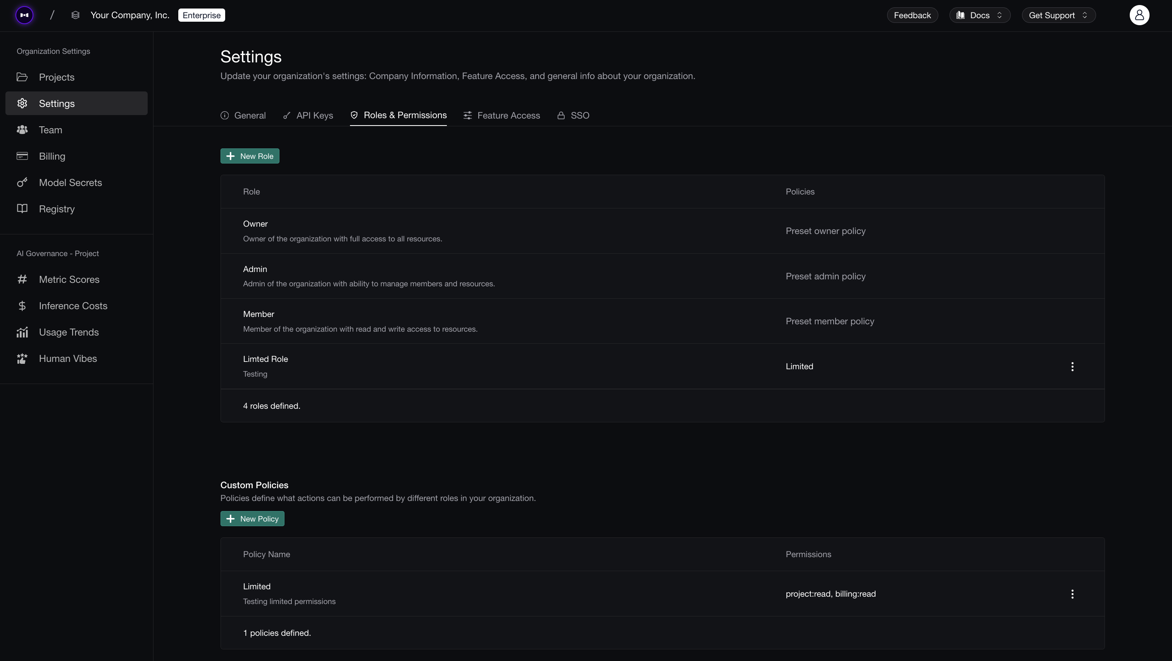The height and width of the screenshot is (661, 1172).
Task: Click the Human Vibes thumbs-up icon
Action: pos(22,358)
